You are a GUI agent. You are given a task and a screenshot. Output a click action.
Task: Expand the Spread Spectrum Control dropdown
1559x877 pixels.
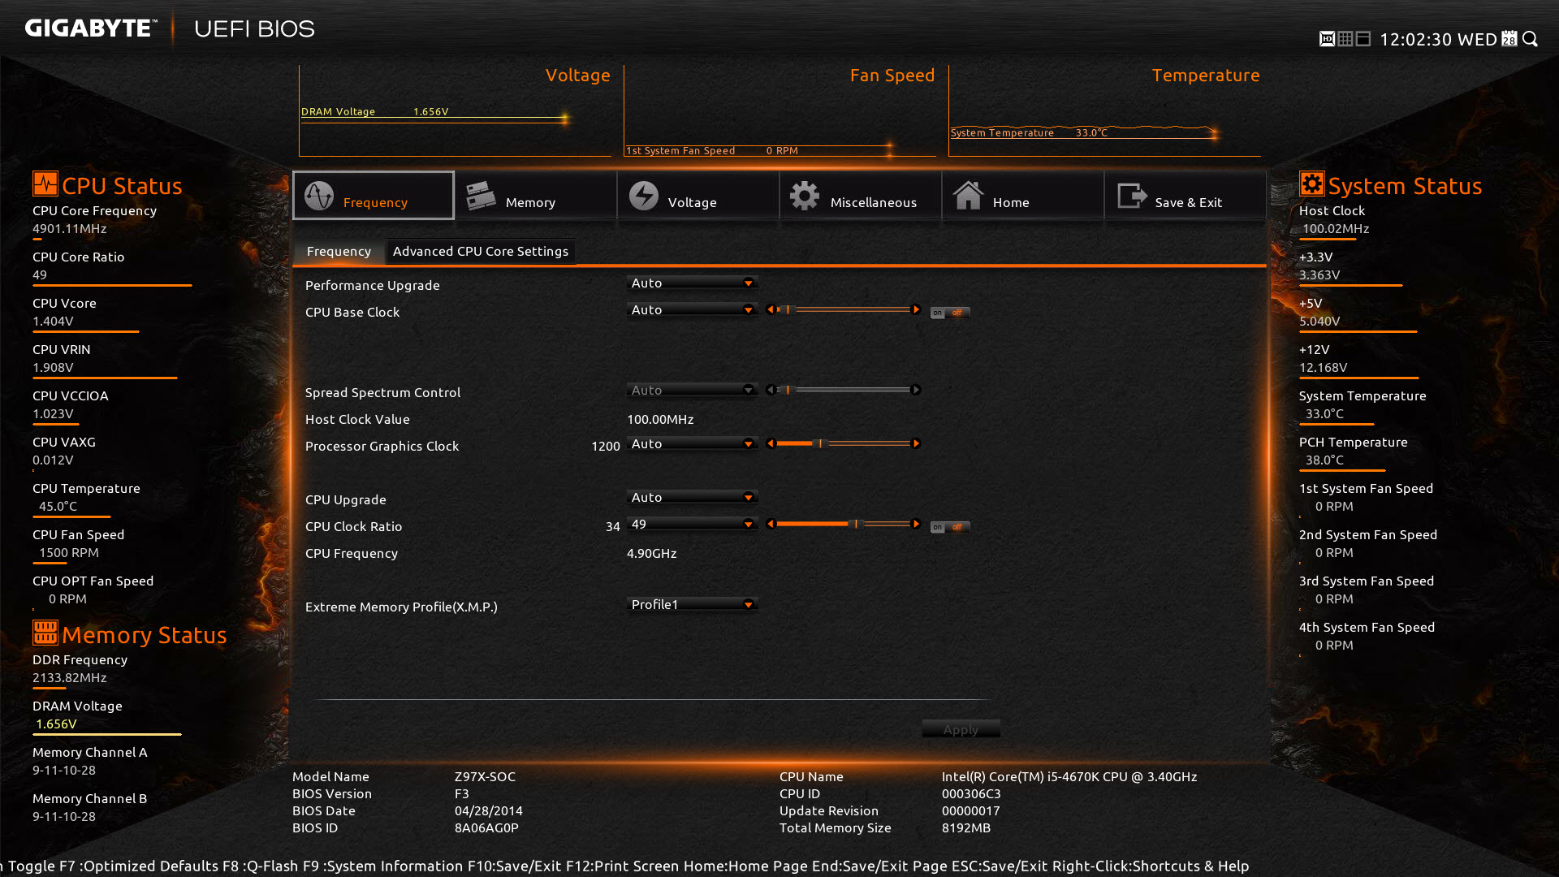tap(693, 391)
